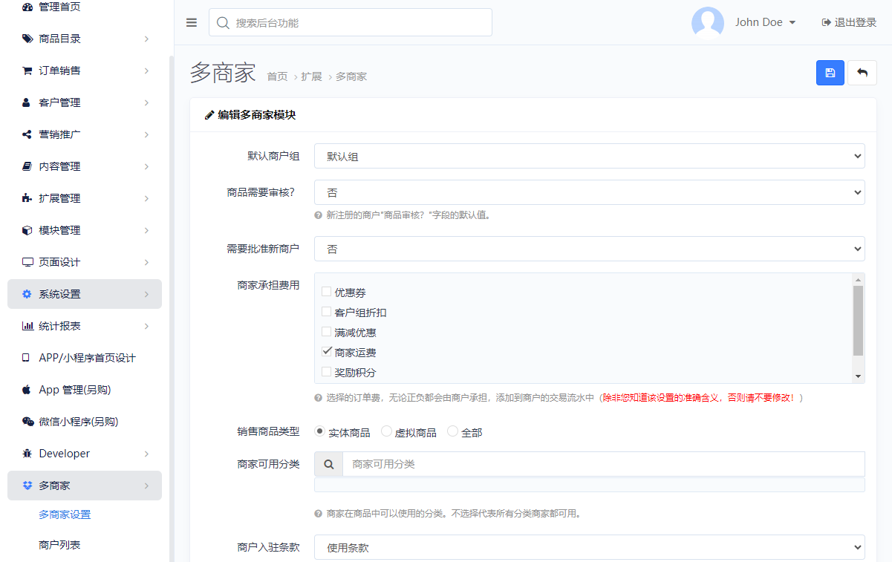Screen dimensions: 892x562
Task: Click the bar chart icon beside 统计报表
Action: pos(27,326)
